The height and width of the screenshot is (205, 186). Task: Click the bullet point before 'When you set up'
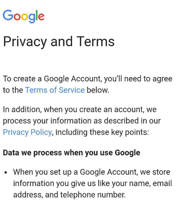[x=6, y=173]
